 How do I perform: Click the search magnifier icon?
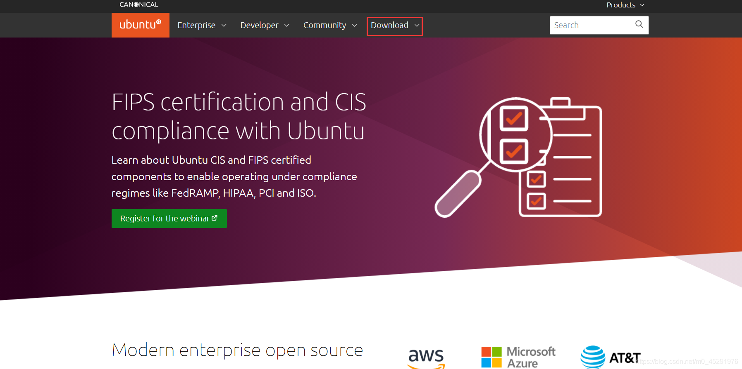(639, 24)
